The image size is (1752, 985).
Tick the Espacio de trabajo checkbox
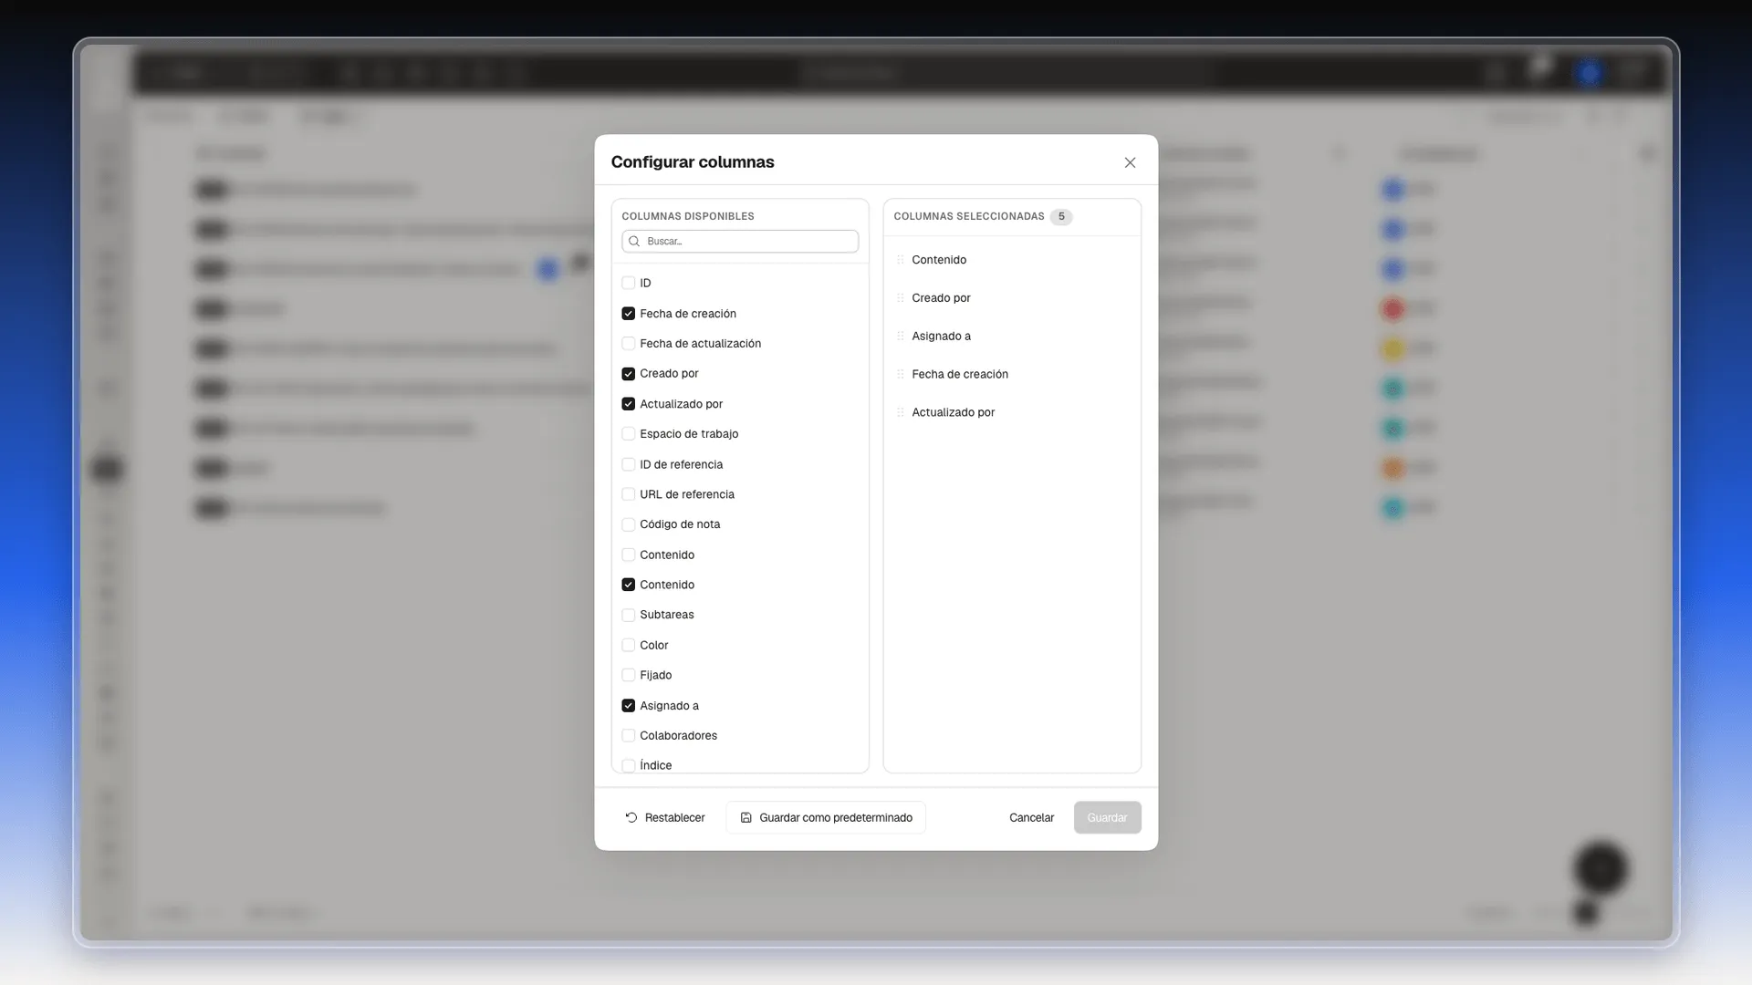click(x=628, y=434)
